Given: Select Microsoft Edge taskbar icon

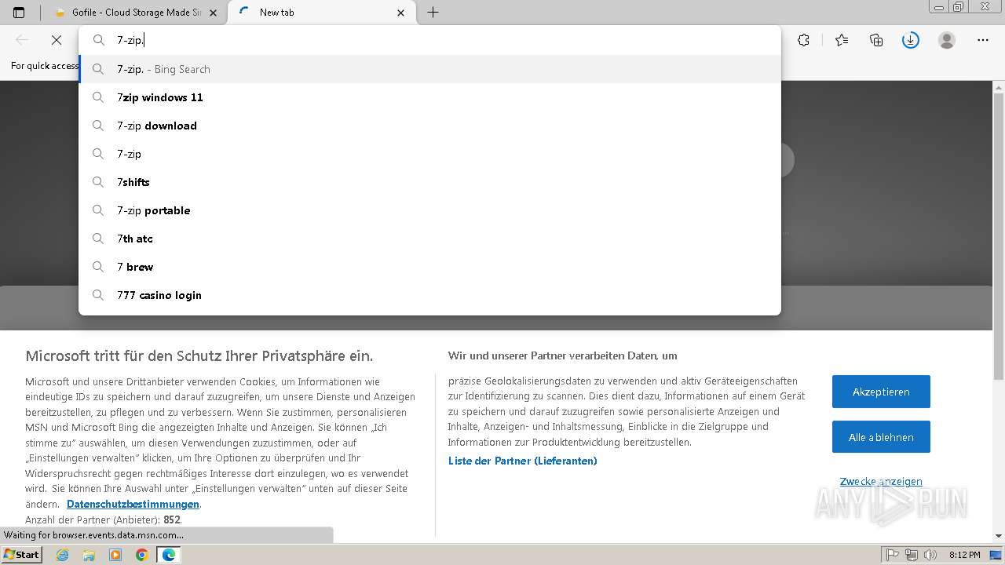Looking at the screenshot, I should click(169, 555).
